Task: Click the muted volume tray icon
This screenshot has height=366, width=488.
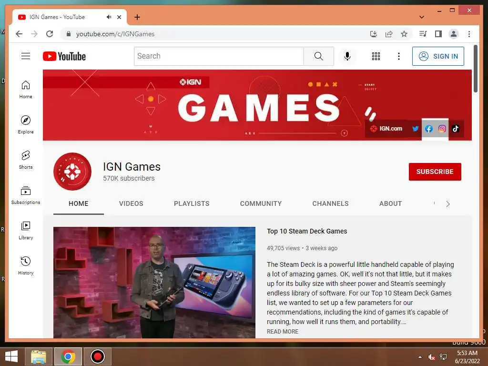Action: click(x=431, y=356)
